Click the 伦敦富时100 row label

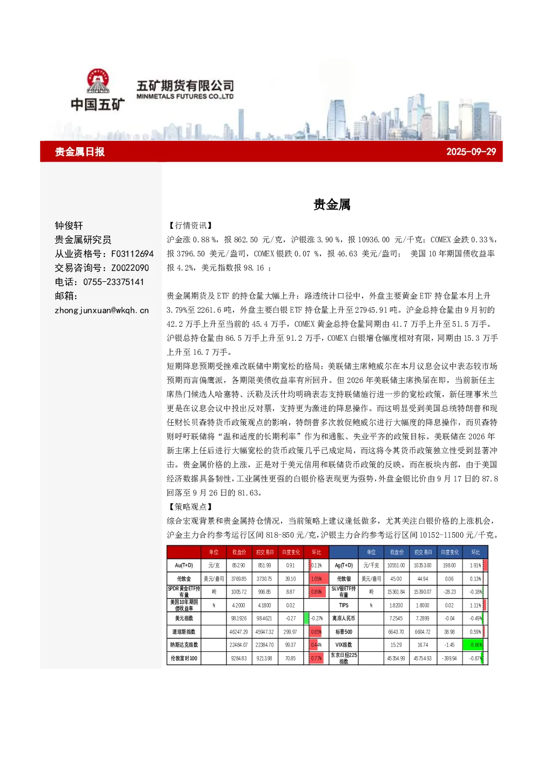coord(184,658)
